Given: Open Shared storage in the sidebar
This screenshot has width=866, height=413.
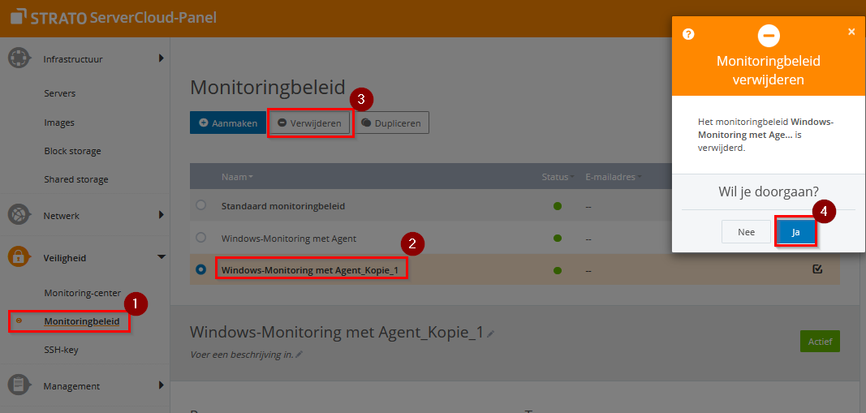Looking at the screenshot, I should tap(76, 179).
